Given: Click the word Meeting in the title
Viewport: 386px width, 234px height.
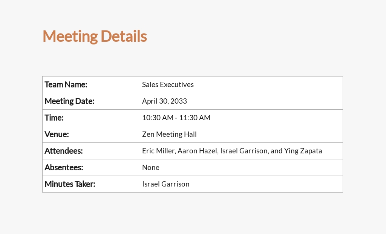Looking at the screenshot, I should tap(70, 37).
